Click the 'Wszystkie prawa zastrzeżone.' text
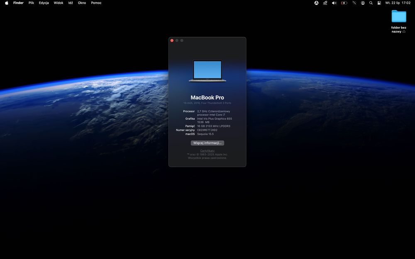This screenshot has width=415, height=259. (x=207, y=158)
